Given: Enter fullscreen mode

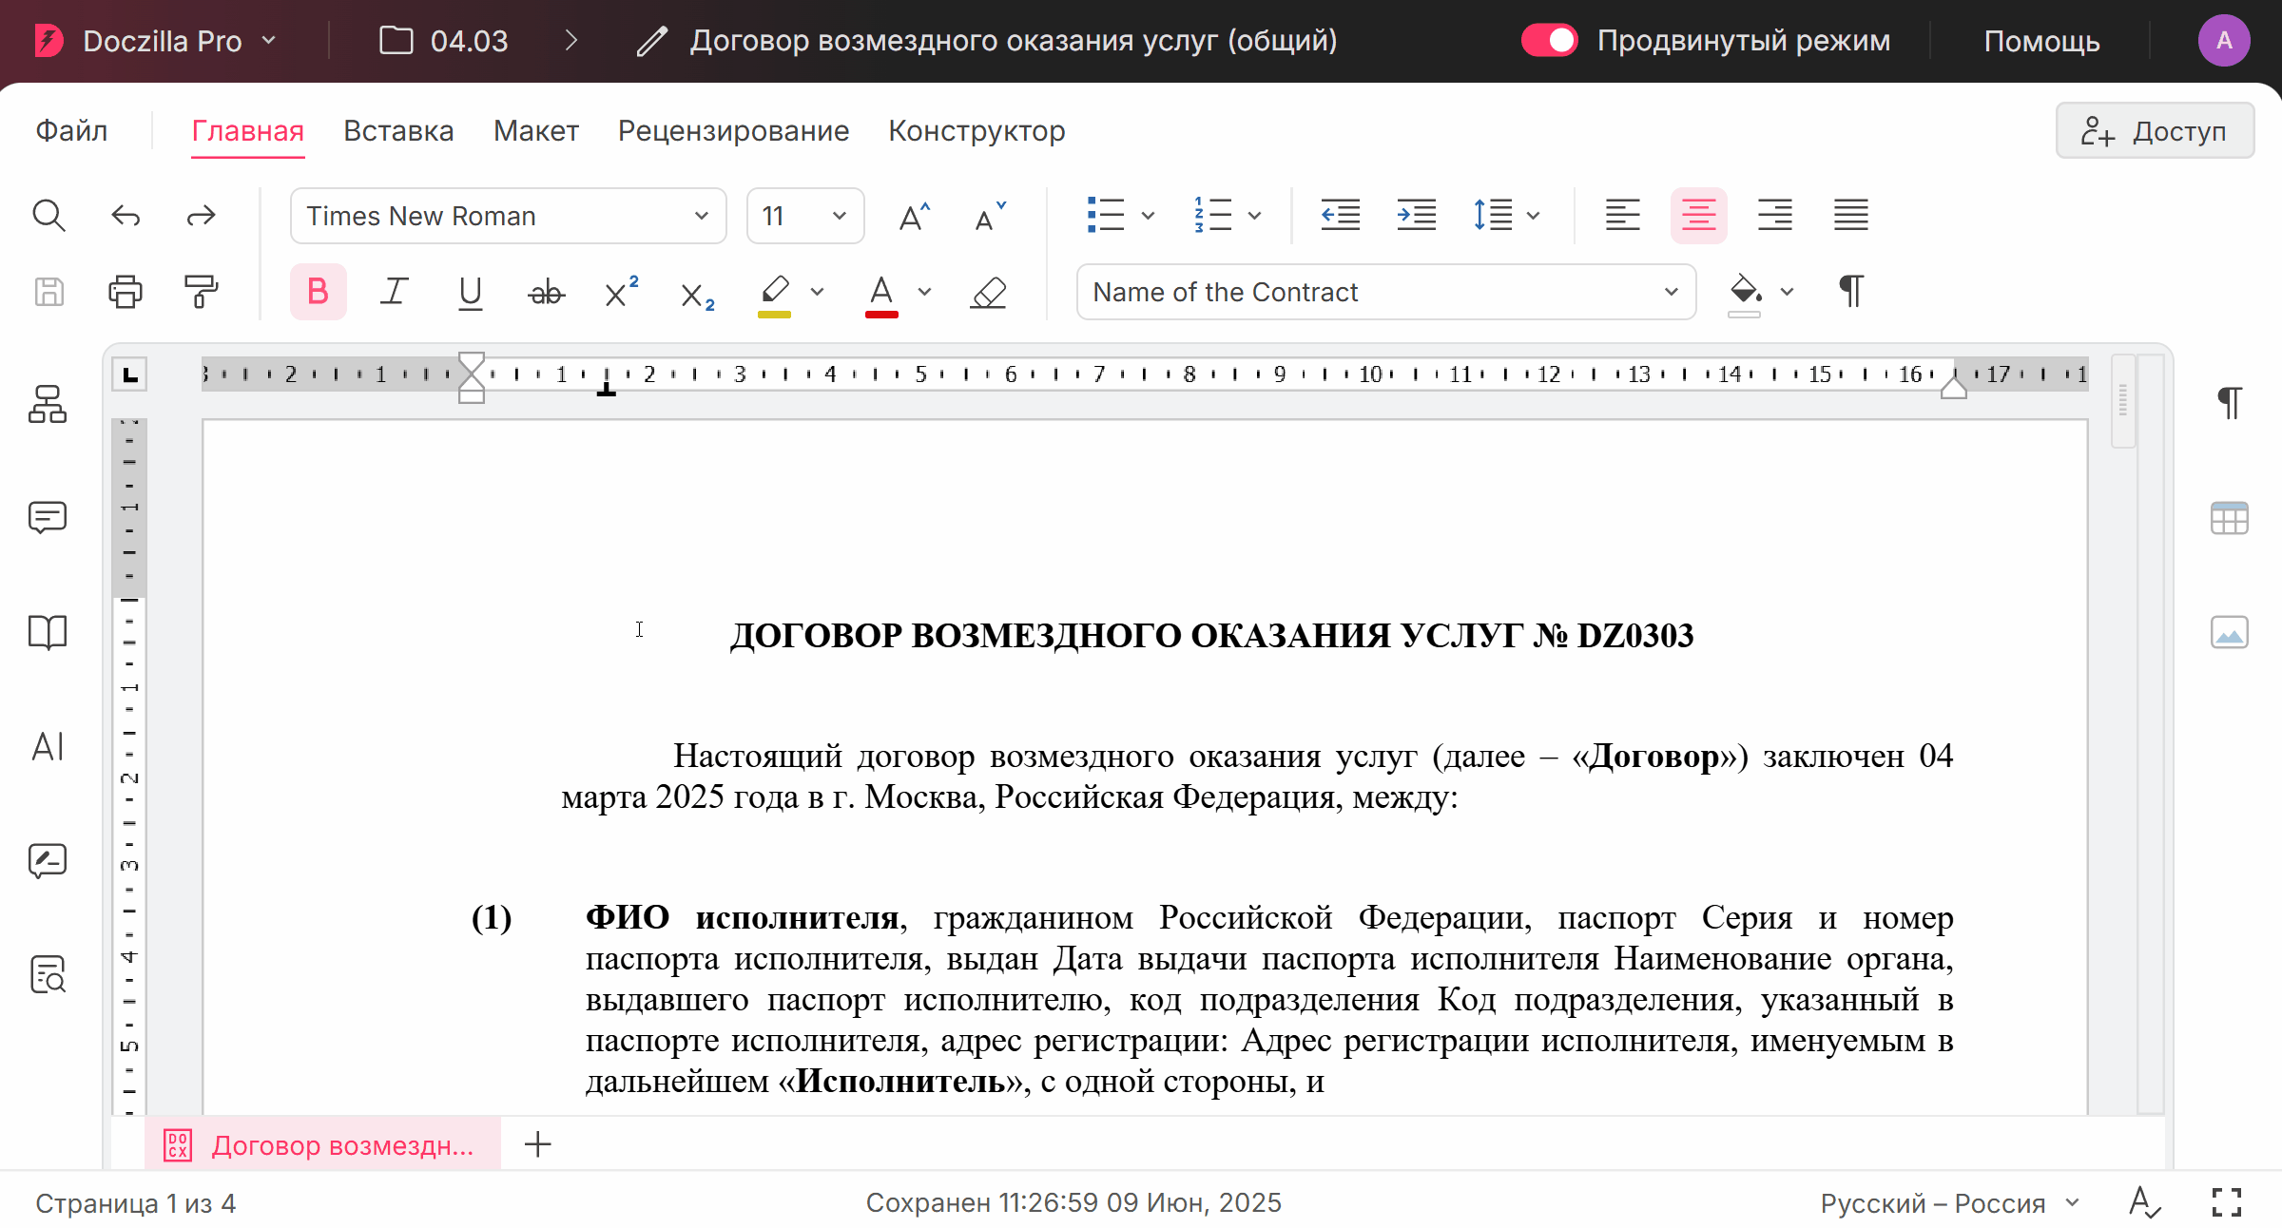Looking at the screenshot, I should pyautogui.click(x=2227, y=1202).
